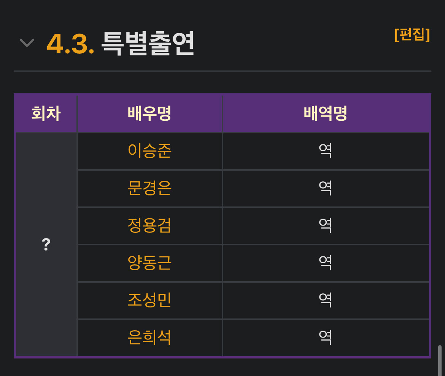Image resolution: width=445 pixels, height=376 pixels.
Task: Click the 역 cell beside 양동근
Action: click(326, 263)
